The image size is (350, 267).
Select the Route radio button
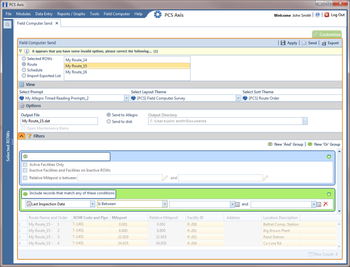pyautogui.click(x=24, y=64)
